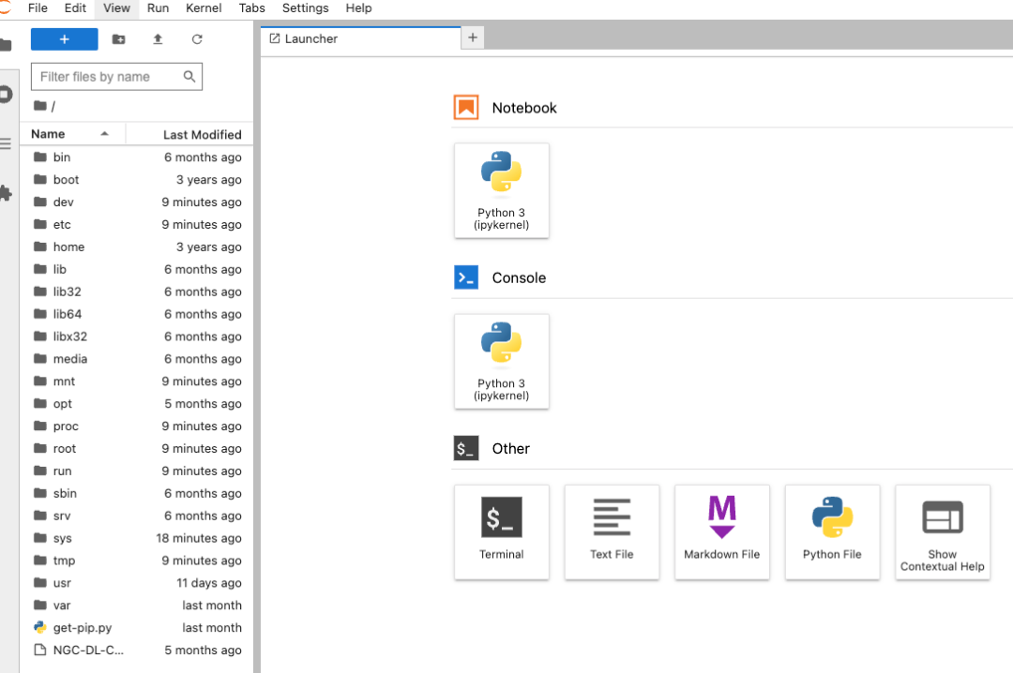This screenshot has height=673, width=1013.
Task: Select the run folder
Action: coord(136,471)
